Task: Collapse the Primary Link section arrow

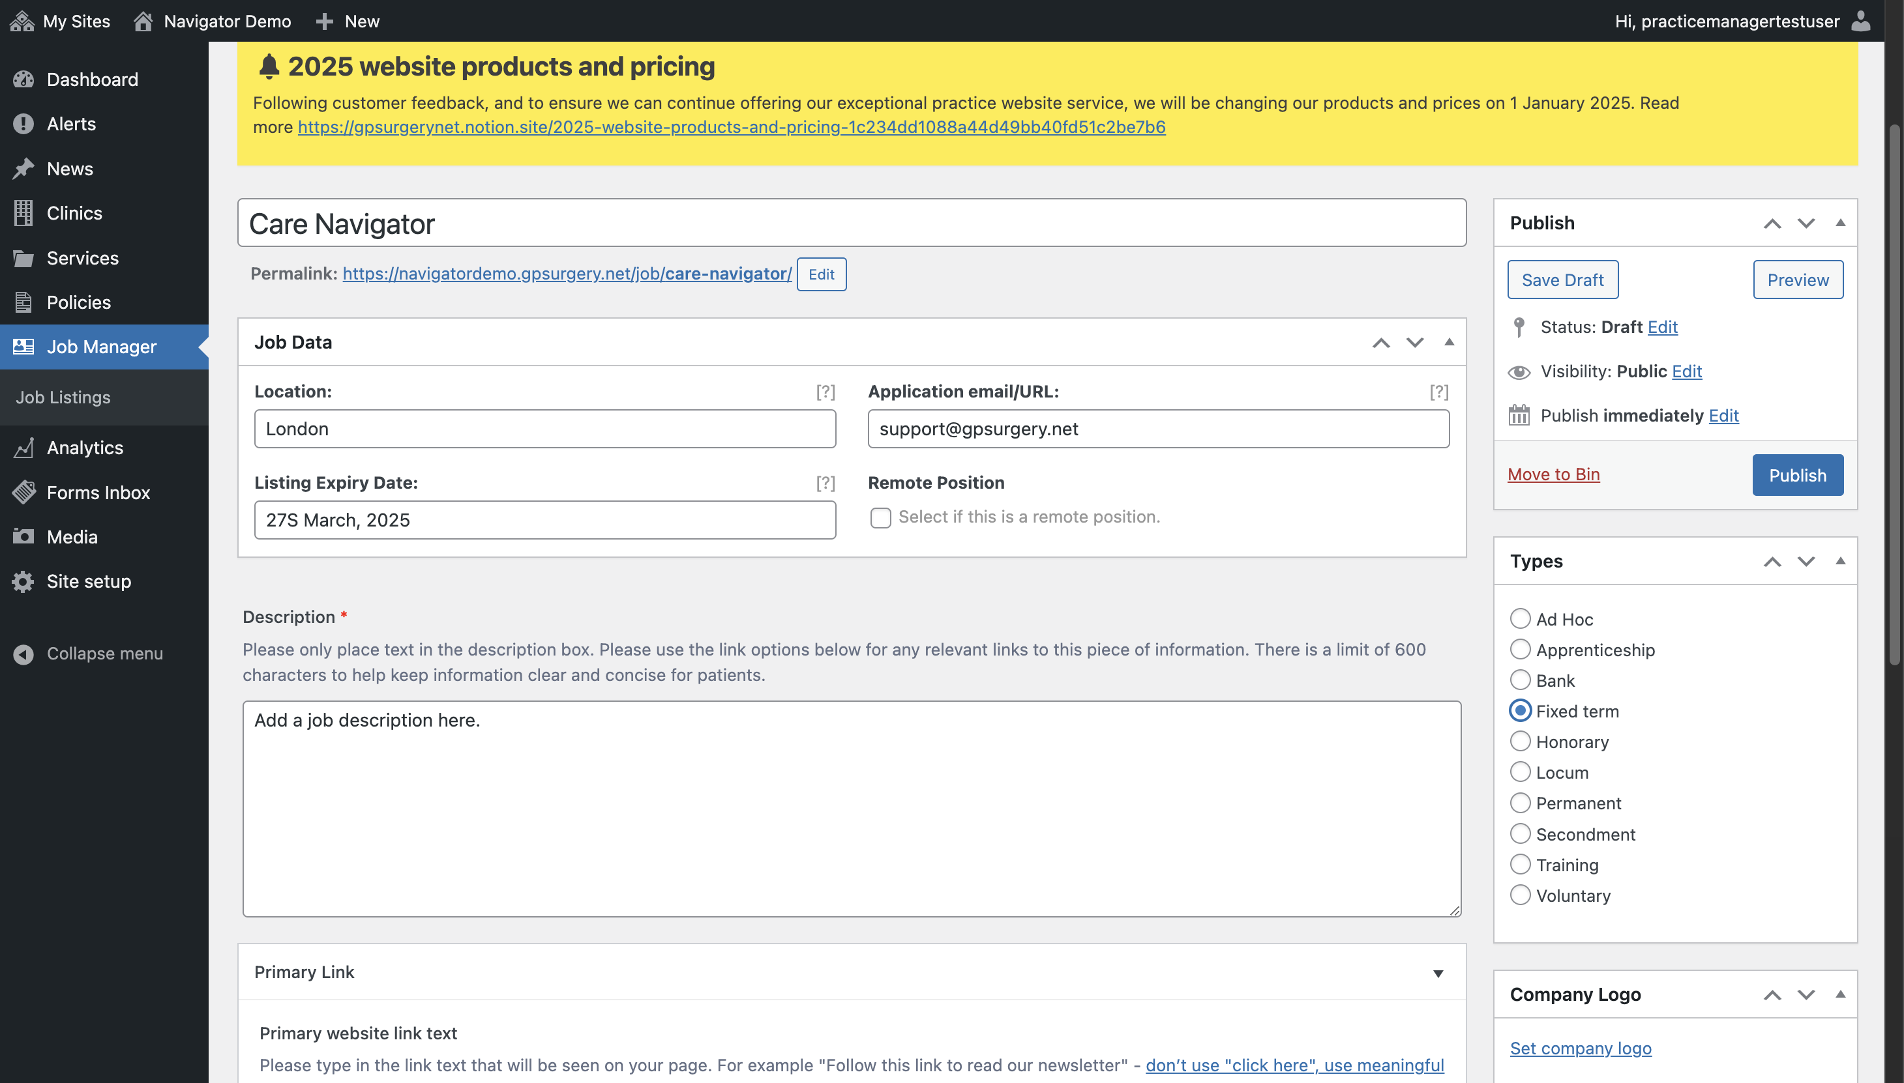Action: 1438,973
